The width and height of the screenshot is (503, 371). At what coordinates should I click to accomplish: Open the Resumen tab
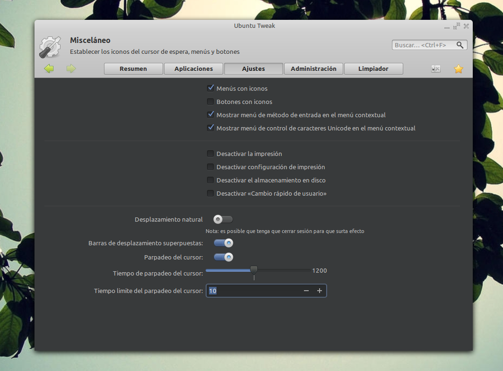133,69
